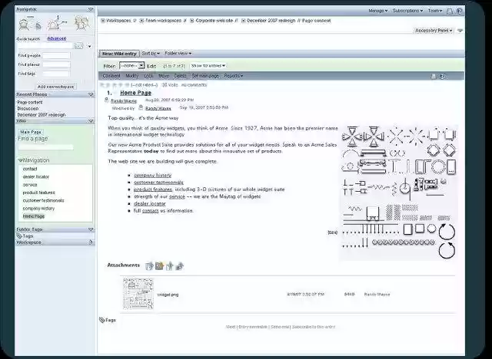Image resolution: width=492 pixels, height=359 pixels.
Task: Select service in the Navigation list
Action: coord(30,185)
